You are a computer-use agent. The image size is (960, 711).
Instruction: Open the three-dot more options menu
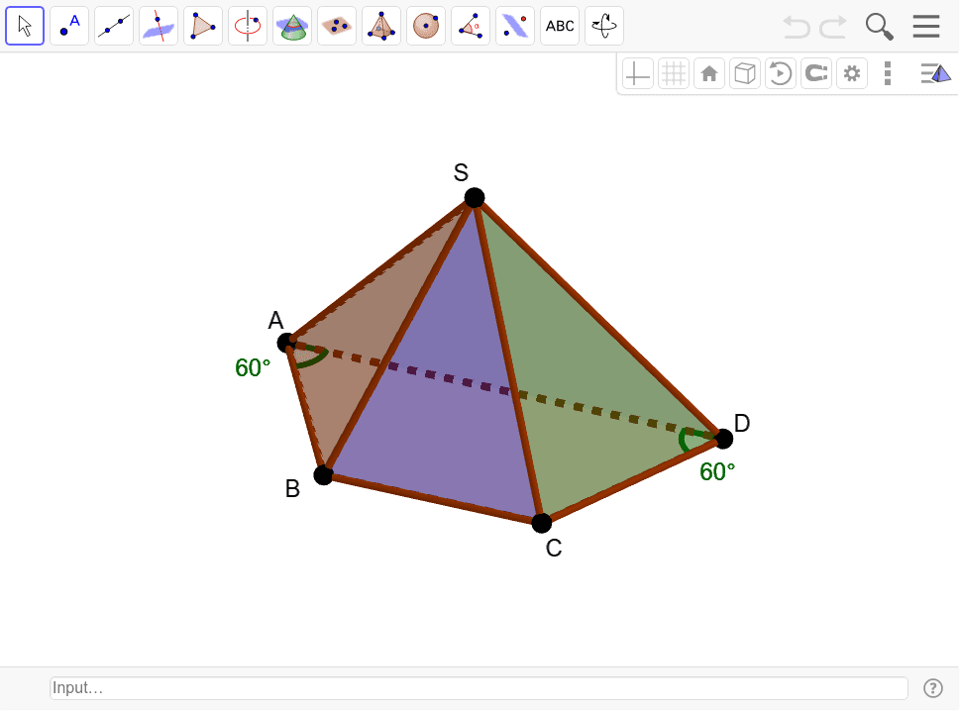pyautogui.click(x=888, y=74)
